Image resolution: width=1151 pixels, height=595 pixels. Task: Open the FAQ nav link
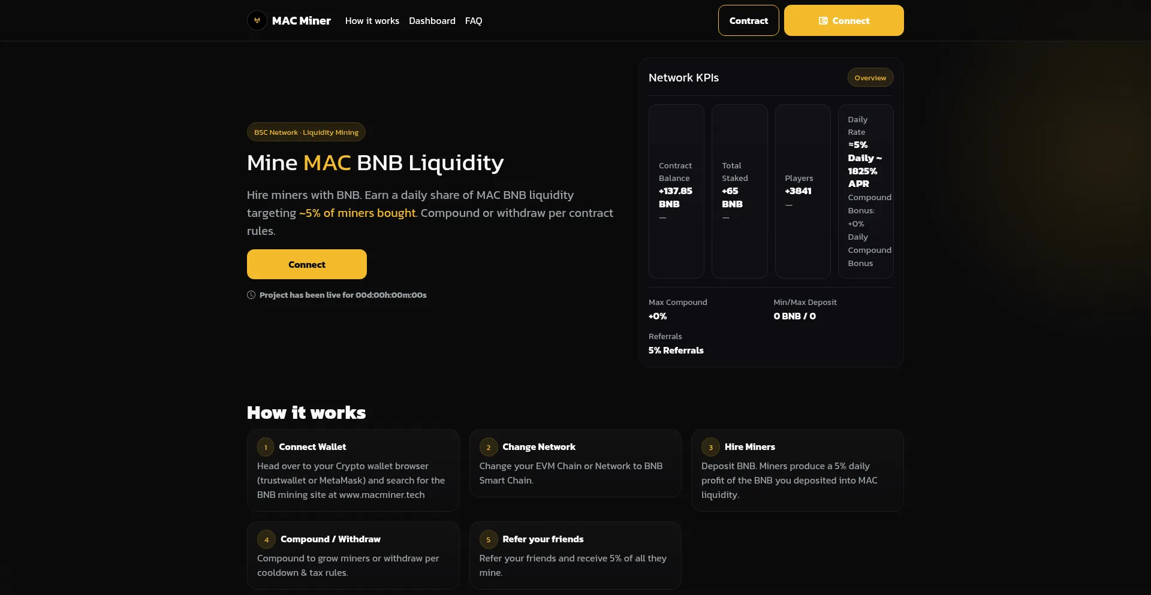tap(473, 20)
